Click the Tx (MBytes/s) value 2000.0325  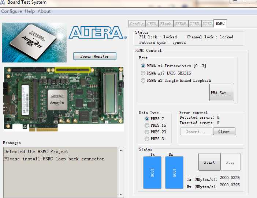(x=230, y=178)
